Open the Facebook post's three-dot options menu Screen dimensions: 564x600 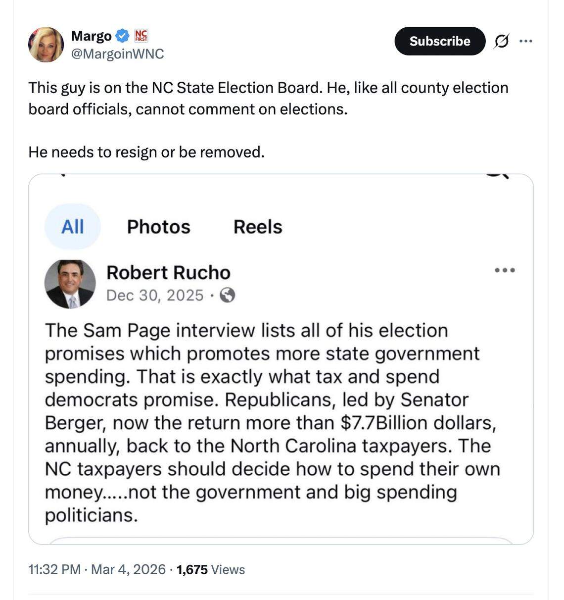click(x=505, y=270)
